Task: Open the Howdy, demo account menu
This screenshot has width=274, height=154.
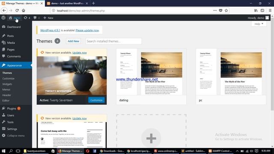Action: 258,18
